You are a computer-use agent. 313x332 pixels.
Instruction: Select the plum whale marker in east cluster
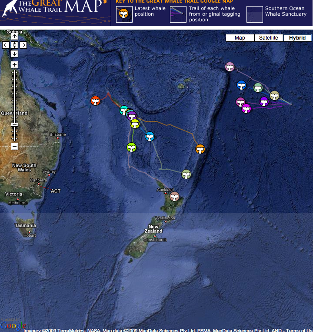[240, 102]
